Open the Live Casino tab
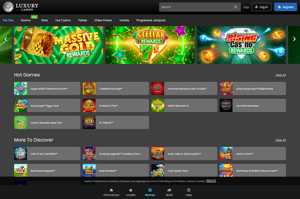 [x=63, y=20]
